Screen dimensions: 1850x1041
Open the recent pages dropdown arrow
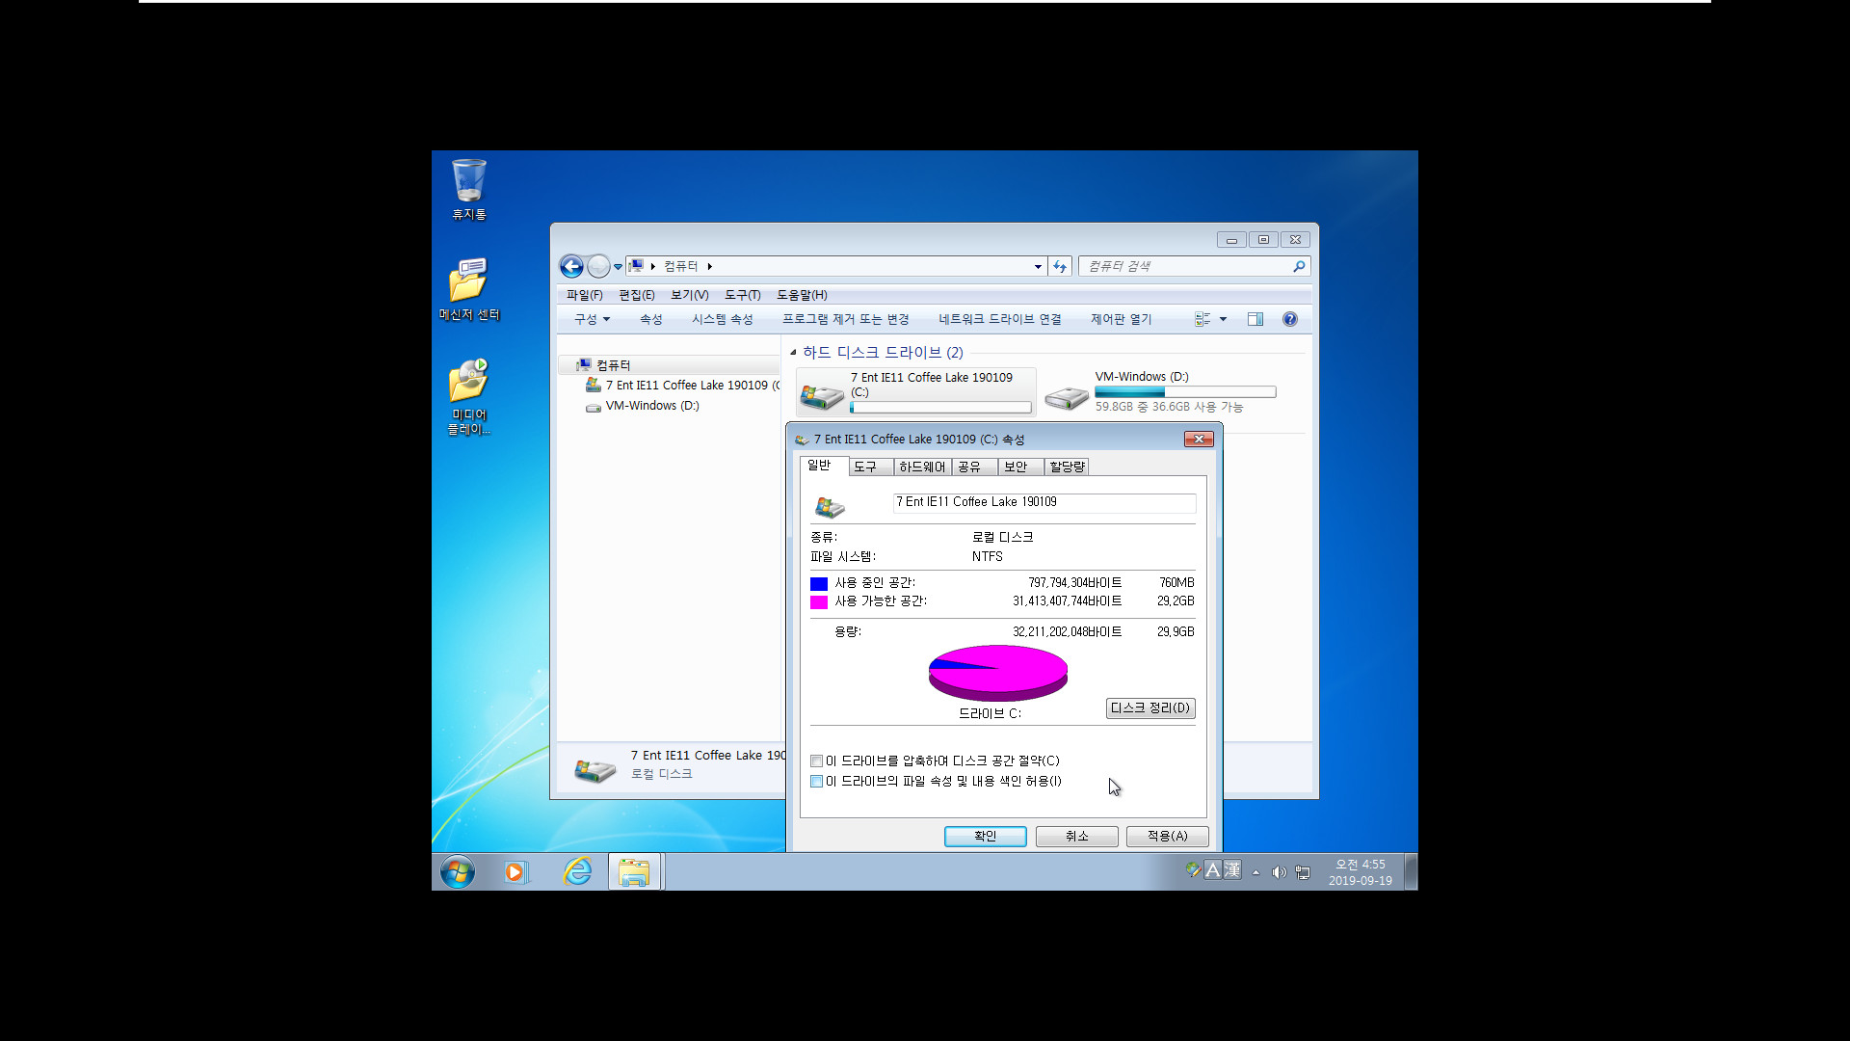click(x=618, y=267)
